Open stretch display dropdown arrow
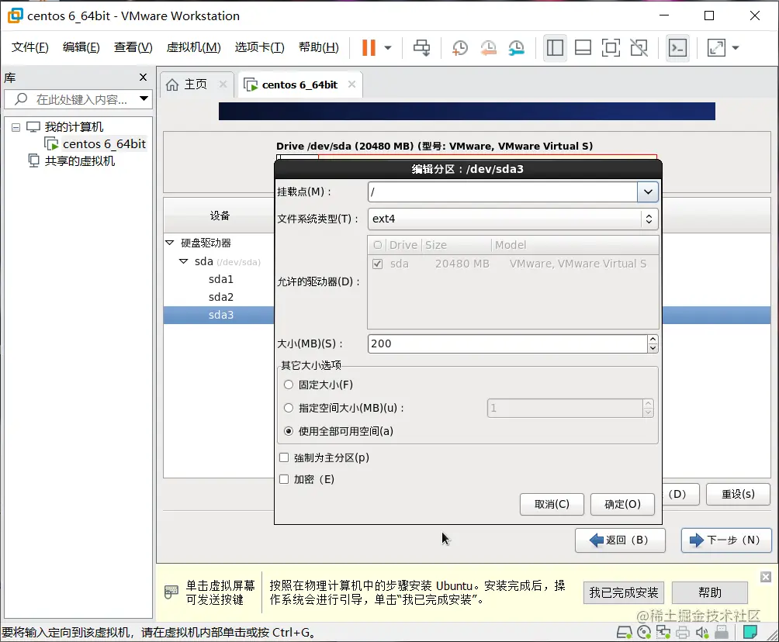Screen dimensions: 779x642 tap(736, 47)
